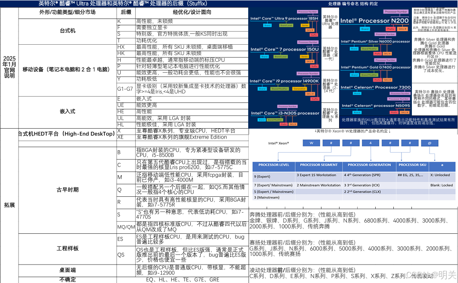458x283 pixels.
Task: Select the 奔腾处理器前/后缀分别为 heading line
Action: point(302,215)
